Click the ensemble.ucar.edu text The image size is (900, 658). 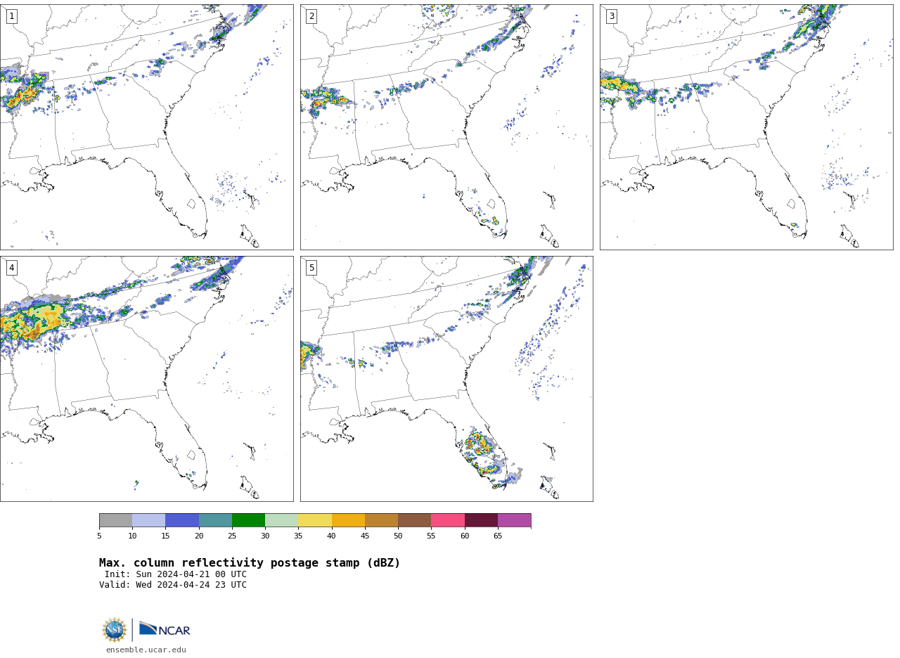[x=146, y=650]
